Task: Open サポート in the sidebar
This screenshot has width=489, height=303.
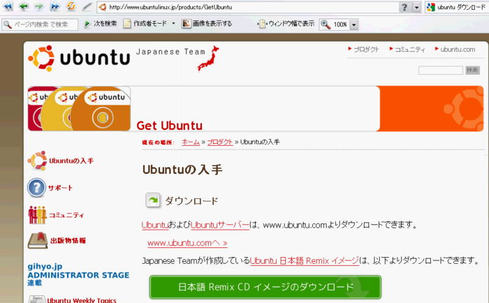Action: [x=60, y=188]
